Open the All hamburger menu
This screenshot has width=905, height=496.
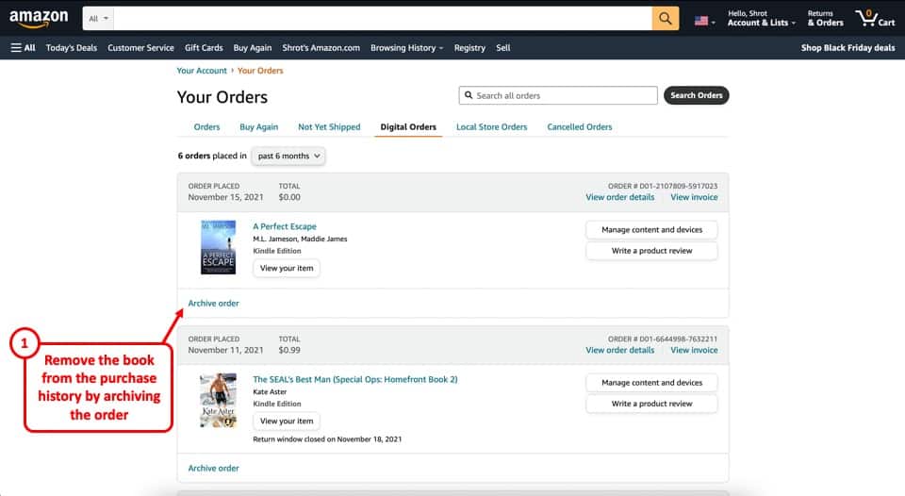[x=23, y=48]
